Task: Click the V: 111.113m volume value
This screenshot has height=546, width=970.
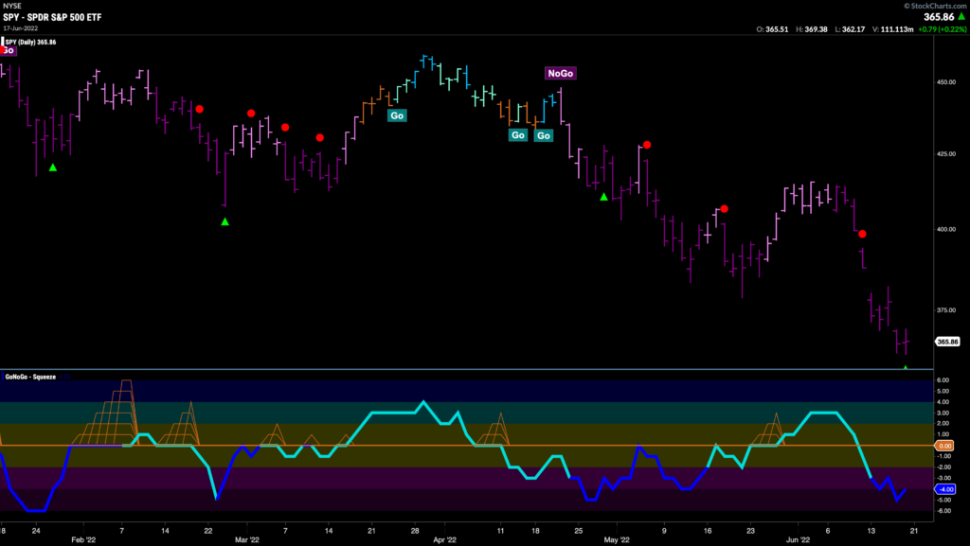Action: 892,29
